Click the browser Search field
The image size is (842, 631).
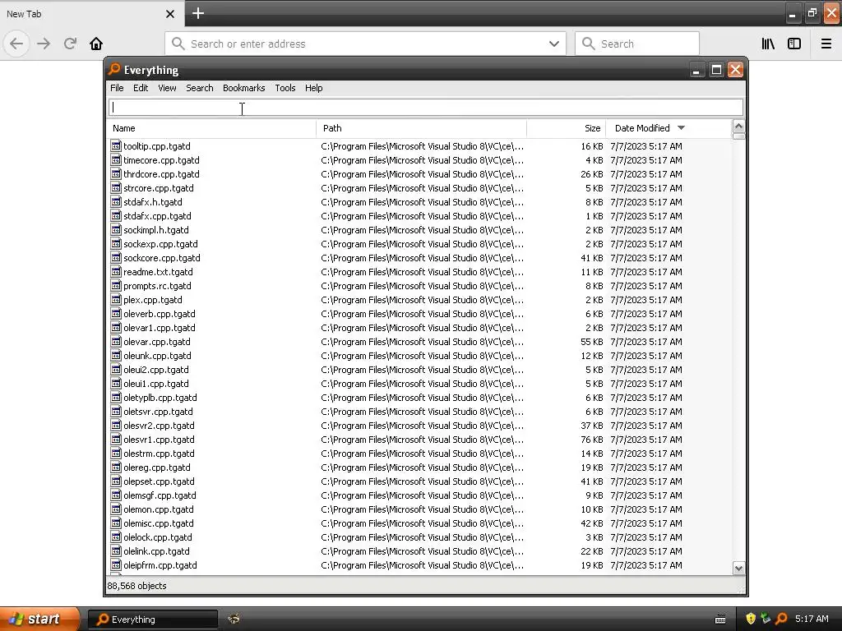pos(637,44)
